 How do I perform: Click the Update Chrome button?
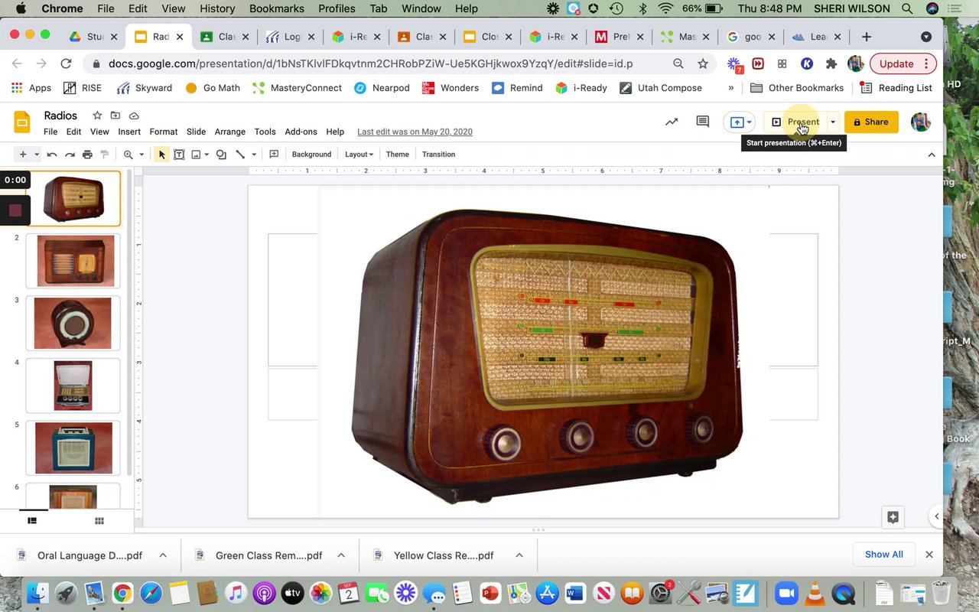coord(903,63)
